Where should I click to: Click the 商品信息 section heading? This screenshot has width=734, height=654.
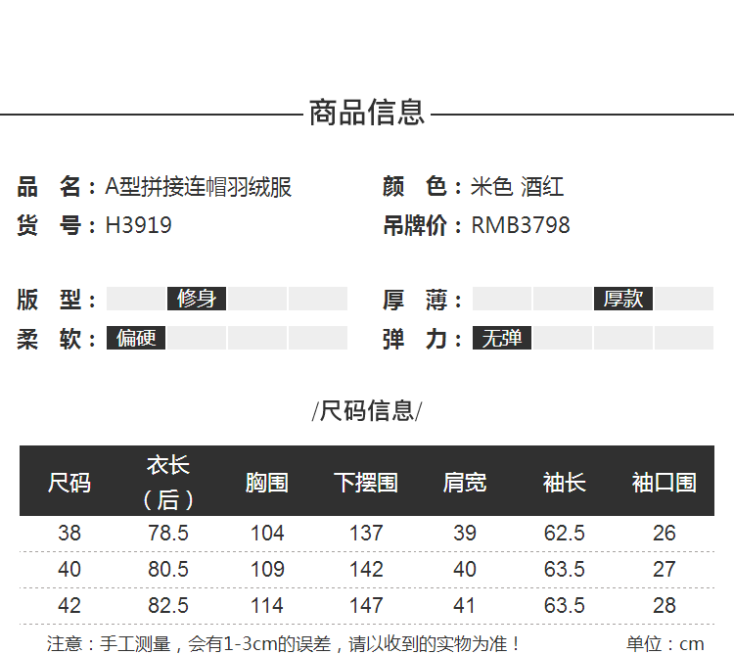[x=367, y=113]
